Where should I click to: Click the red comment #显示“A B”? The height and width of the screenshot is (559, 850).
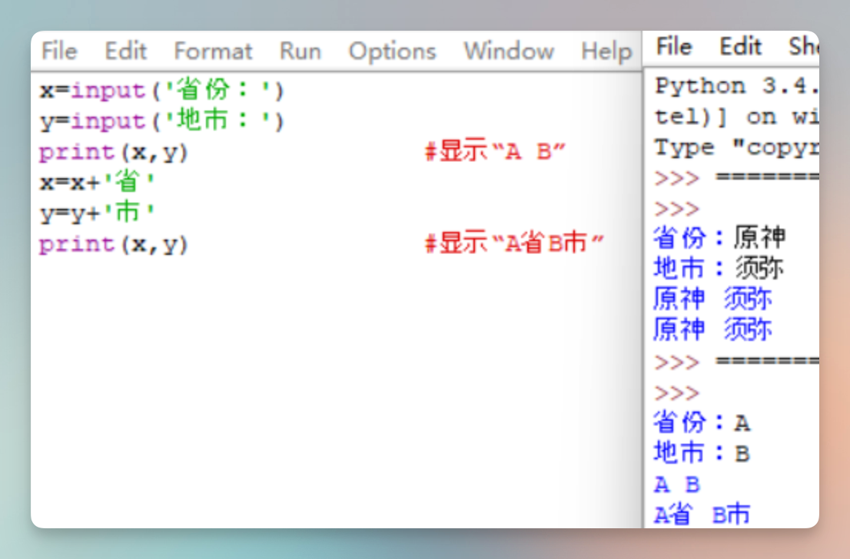495,152
